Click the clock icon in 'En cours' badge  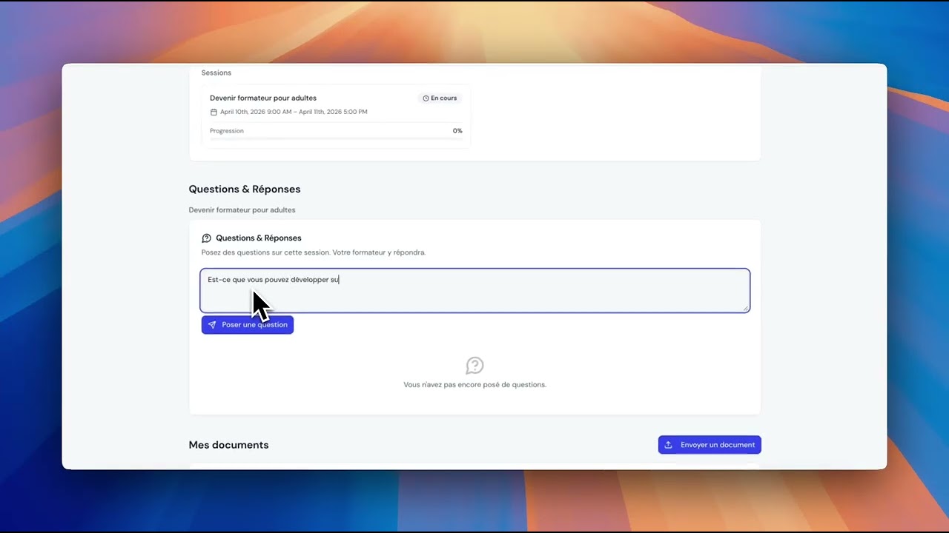click(426, 98)
